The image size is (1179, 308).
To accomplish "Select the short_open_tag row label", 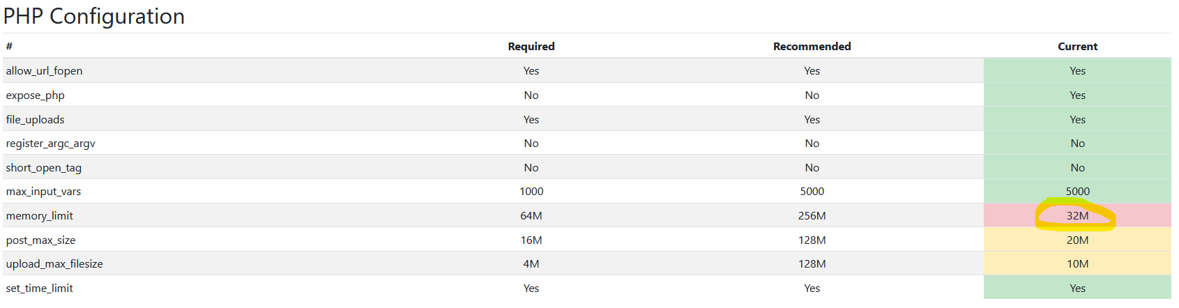I will [x=43, y=168].
